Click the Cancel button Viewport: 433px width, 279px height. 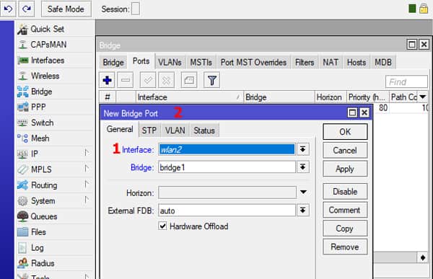pos(345,150)
